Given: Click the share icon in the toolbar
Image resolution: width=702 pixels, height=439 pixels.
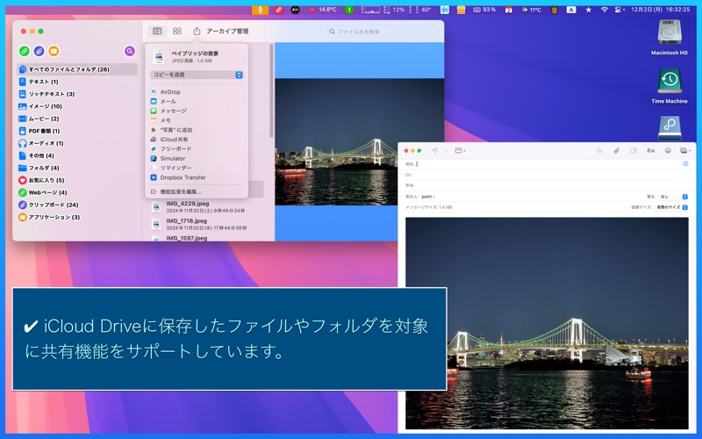Looking at the screenshot, I should [197, 31].
